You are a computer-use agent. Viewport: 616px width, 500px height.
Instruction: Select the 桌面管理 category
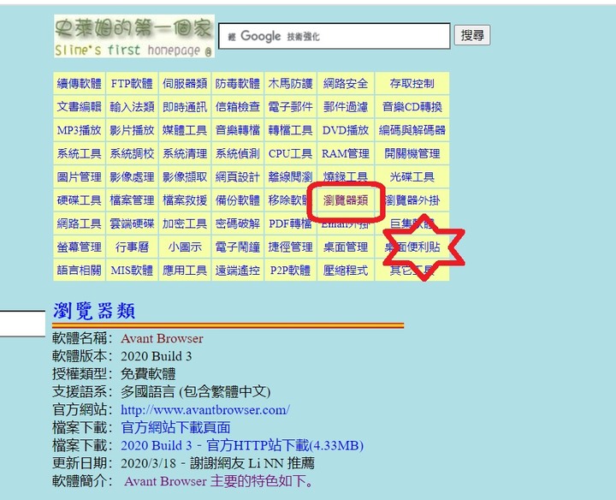tap(346, 247)
